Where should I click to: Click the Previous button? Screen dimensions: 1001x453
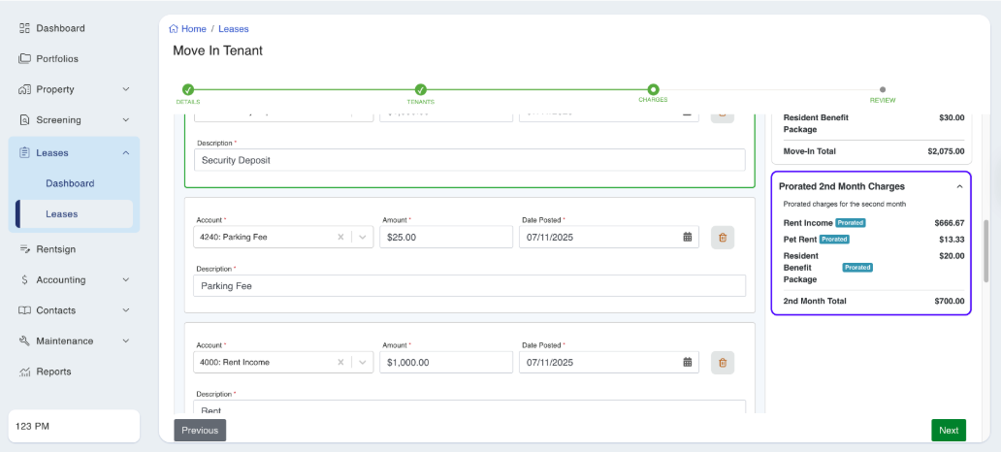click(x=200, y=431)
